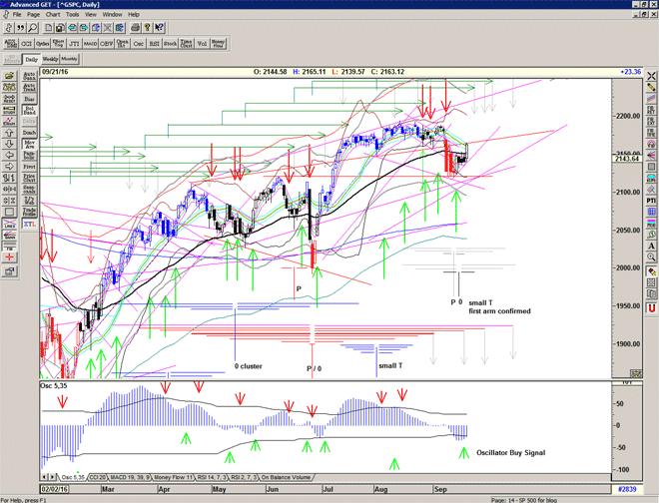659x503 pixels.
Task: Click the up arrow scroll icon
Action: (8, 132)
